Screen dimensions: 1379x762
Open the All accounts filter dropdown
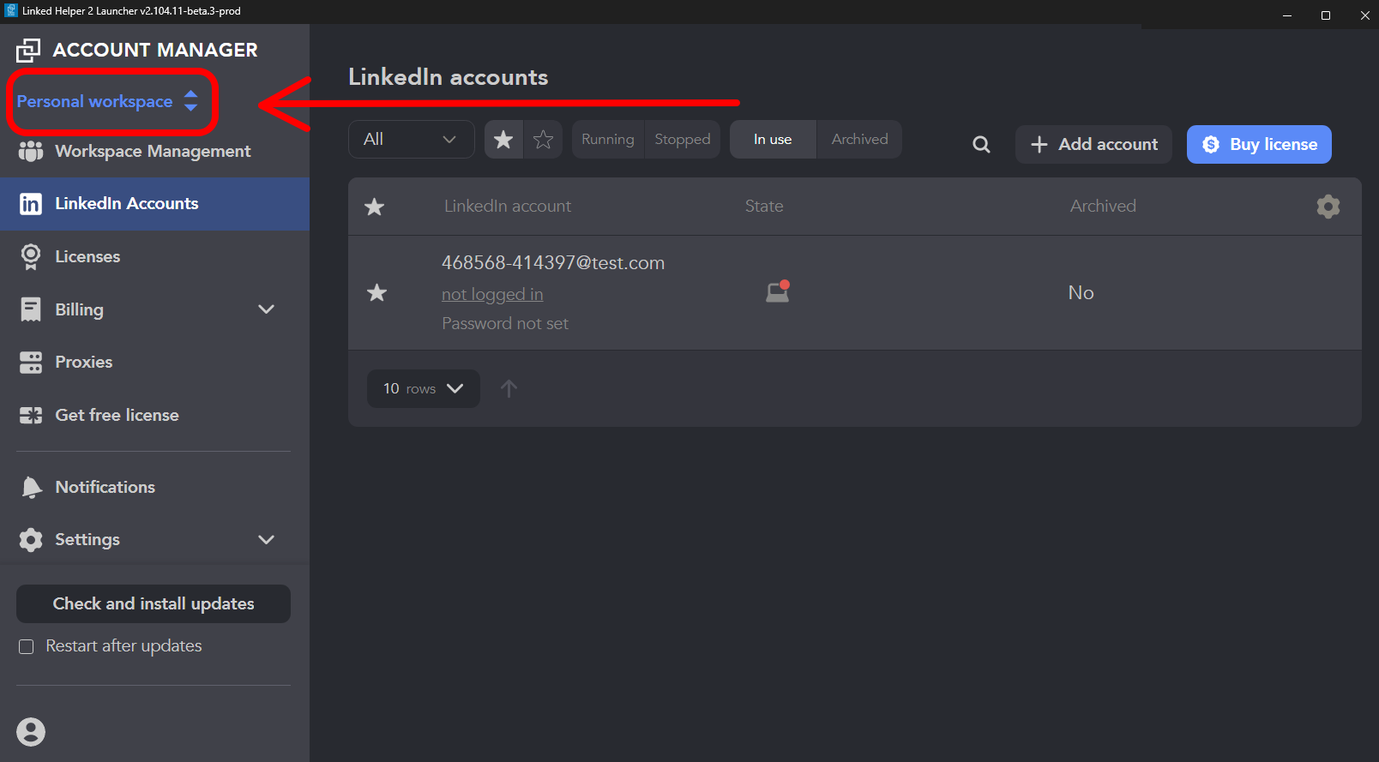[412, 140]
